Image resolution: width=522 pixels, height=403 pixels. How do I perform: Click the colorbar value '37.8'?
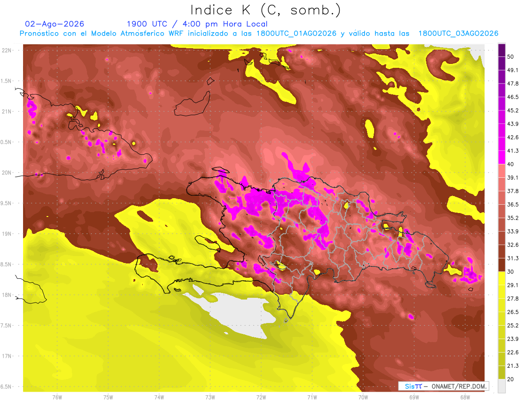pyautogui.click(x=513, y=191)
